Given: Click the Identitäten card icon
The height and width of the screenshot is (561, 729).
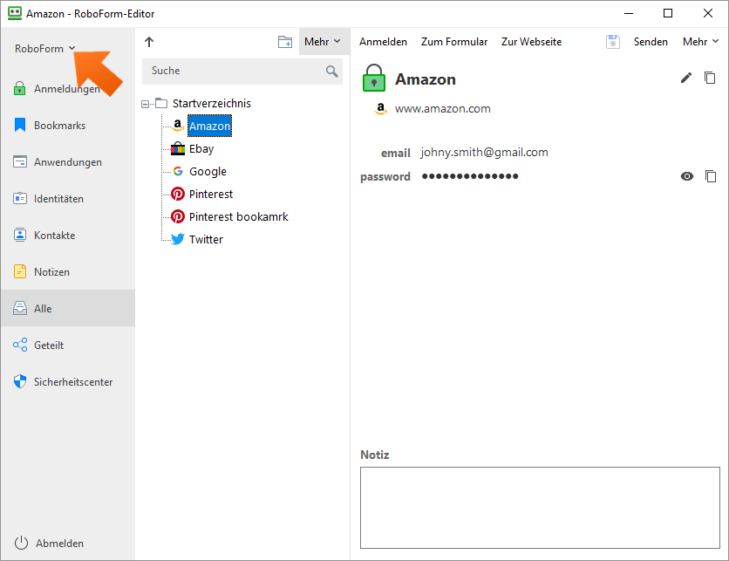Looking at the screenshot, I should [20, 198].
